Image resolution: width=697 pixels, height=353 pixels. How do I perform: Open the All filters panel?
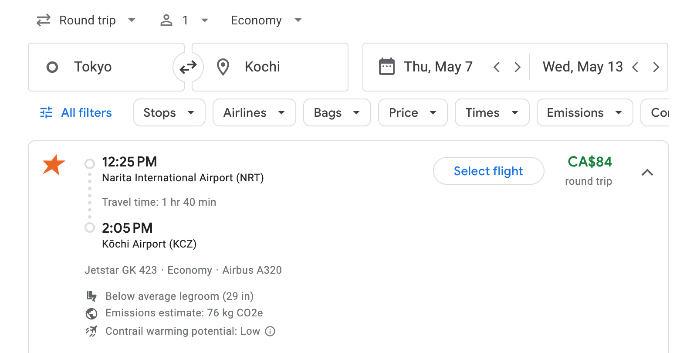[x=74, y=112]
